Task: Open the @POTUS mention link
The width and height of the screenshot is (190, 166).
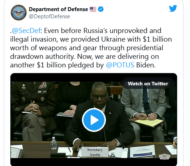Action: (x=120, y=65)
